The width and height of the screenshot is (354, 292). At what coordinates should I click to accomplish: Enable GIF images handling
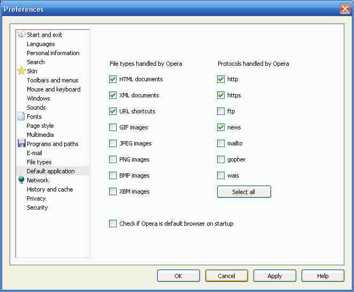[x=113, y=127]
